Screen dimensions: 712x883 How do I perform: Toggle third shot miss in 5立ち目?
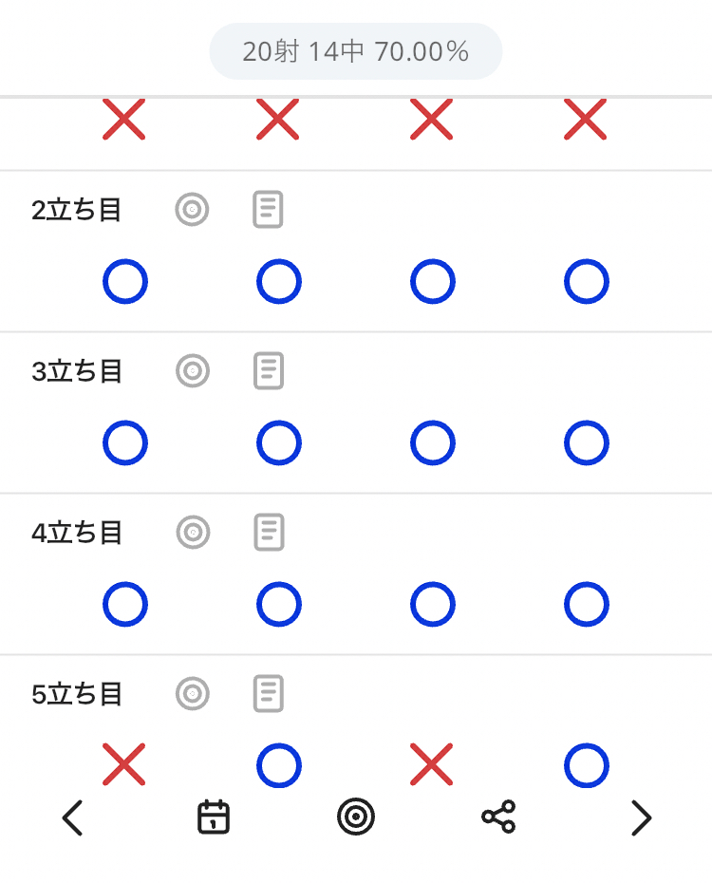(432, 765)
